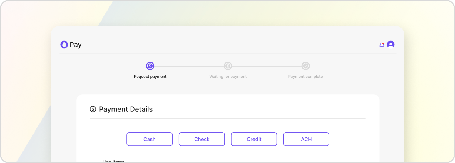Screen dimensions: 455x163
Task: Click the Request payment dollar step icon
Action: point(150,66)
